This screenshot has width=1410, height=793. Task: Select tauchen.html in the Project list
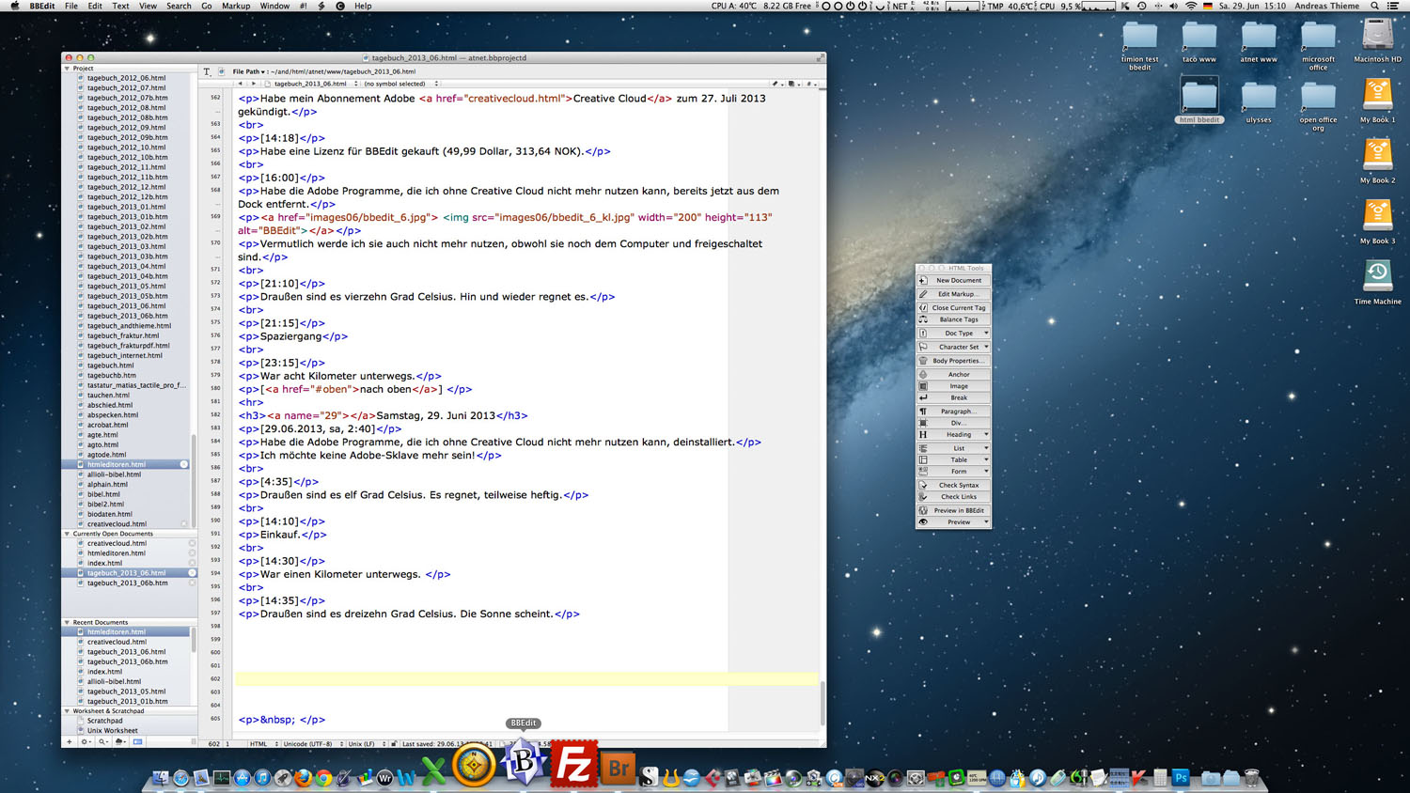[108, 396]
